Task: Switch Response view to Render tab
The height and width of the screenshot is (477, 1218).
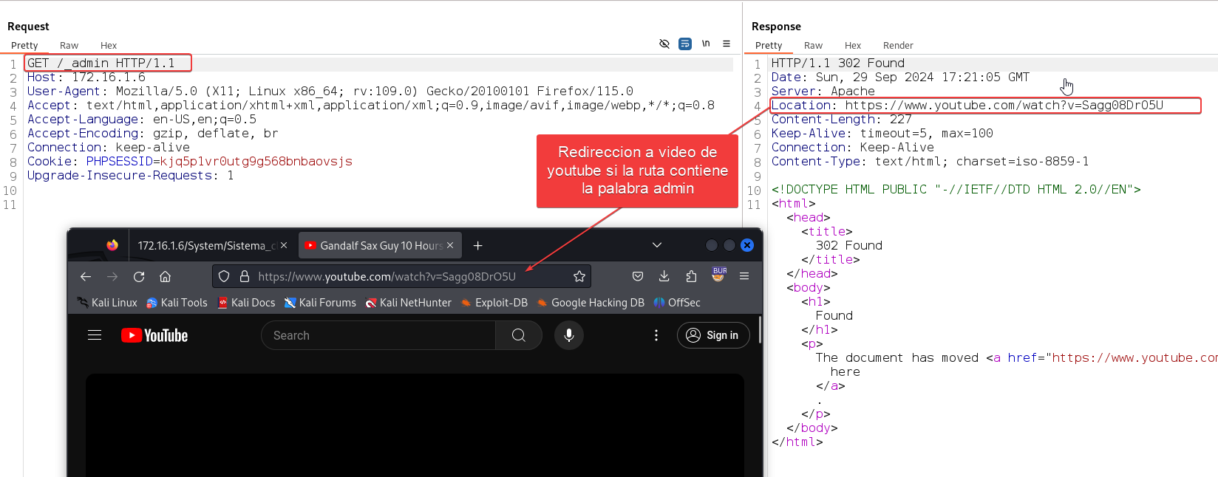Action: click(x=897, y=46)
